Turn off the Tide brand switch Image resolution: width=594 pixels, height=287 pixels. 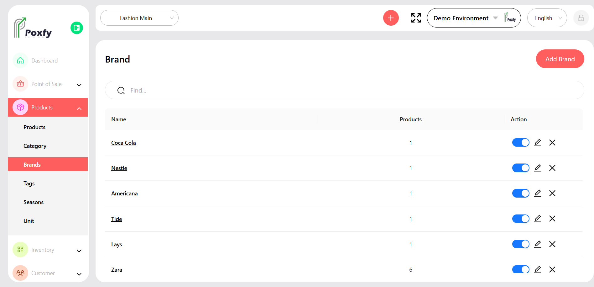pyautogui.click(x=521, y=219)
